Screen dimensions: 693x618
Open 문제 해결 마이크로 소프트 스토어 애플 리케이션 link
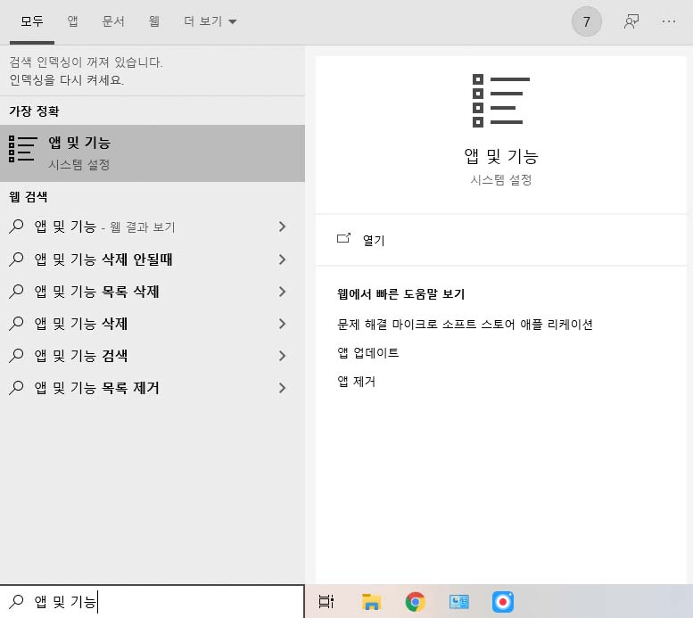[465, 325]
